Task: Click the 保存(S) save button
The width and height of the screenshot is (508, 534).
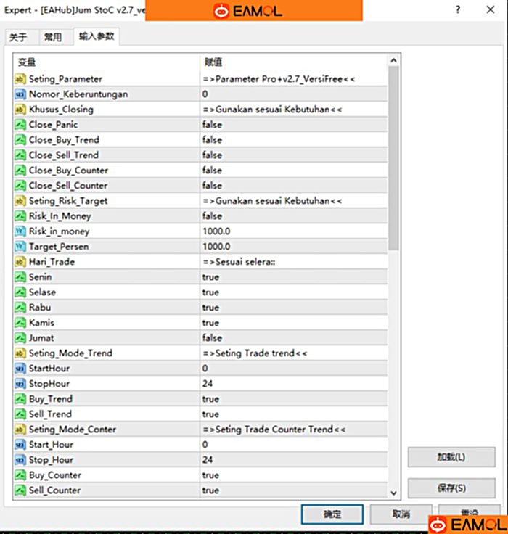Action: (x=451, y=488)
